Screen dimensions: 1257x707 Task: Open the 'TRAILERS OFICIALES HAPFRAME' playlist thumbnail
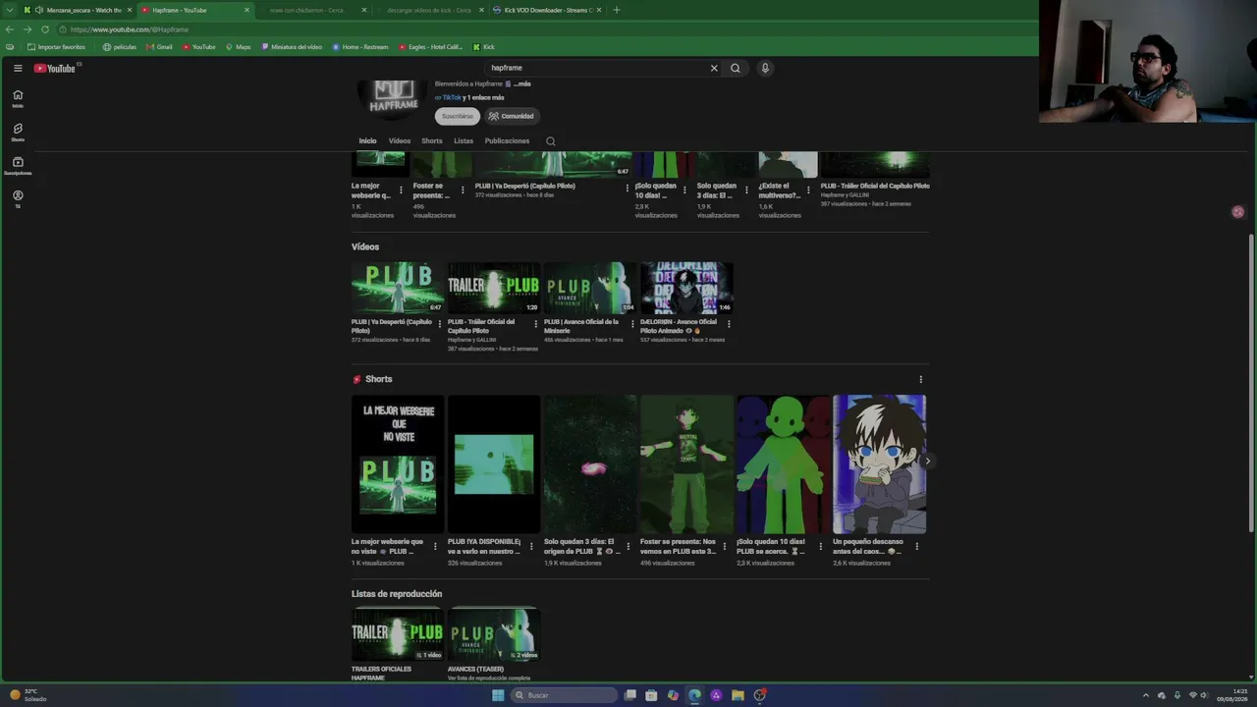pos(398,634)
